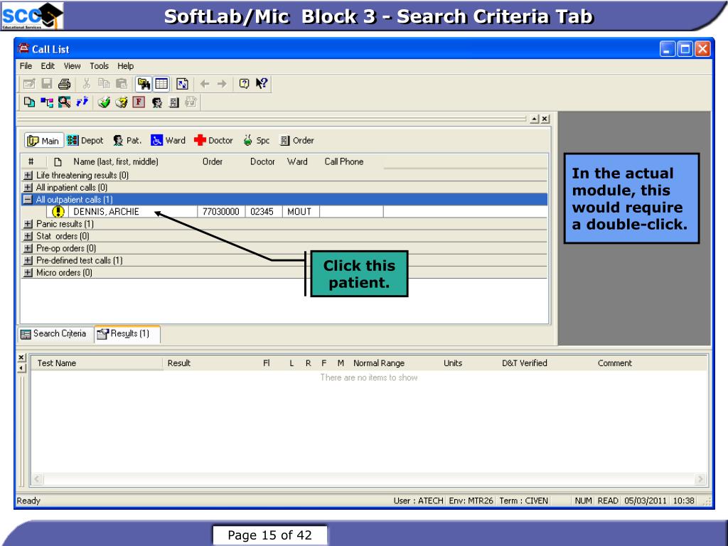Click order number 77030000
This screenshot has height=546, width=728.
(x=220, y=212)
